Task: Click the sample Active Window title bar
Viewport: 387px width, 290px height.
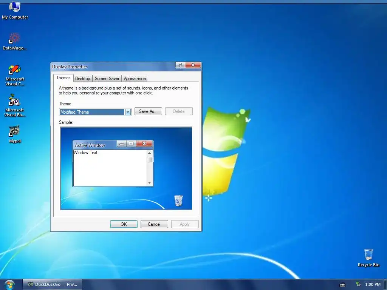Action: coord(94,145)
